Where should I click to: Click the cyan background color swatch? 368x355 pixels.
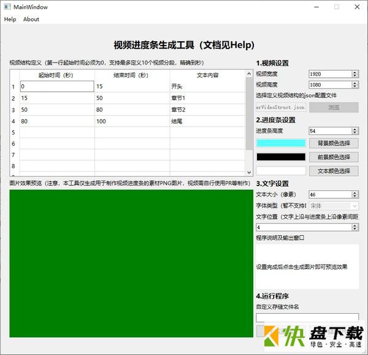pos(281,143)
